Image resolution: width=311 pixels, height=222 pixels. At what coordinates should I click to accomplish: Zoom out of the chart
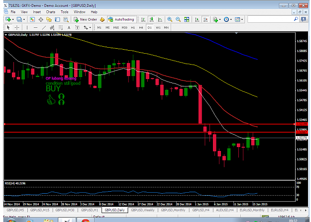tap(178, 19)
